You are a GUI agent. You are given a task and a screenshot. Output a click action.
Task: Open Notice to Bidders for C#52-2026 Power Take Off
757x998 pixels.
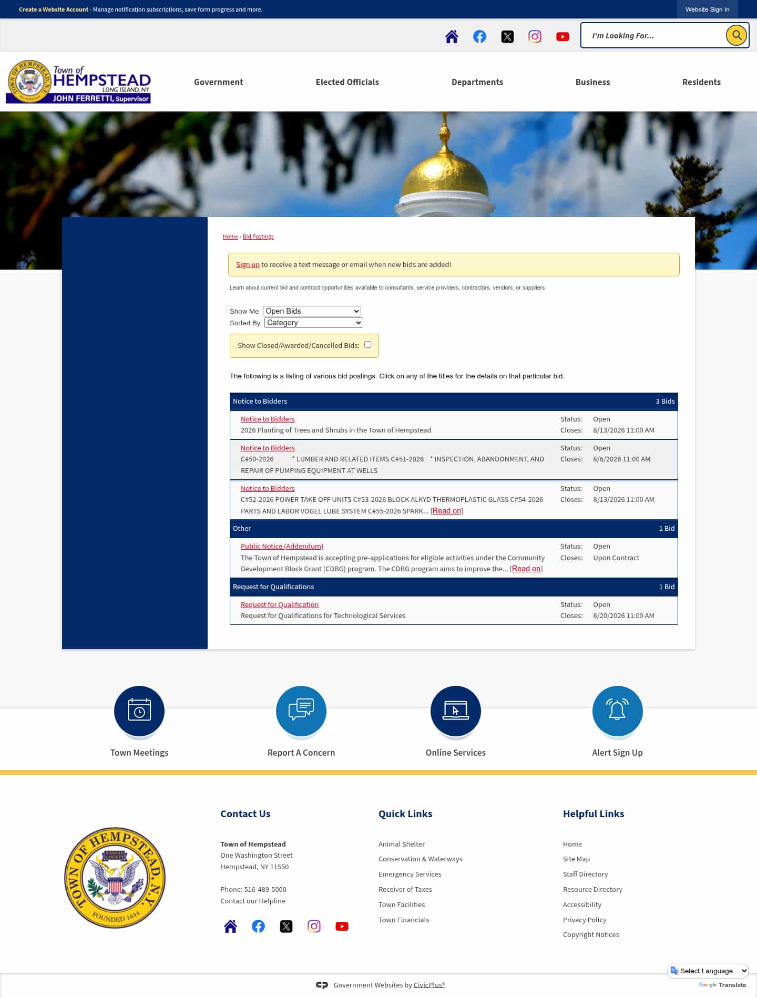click(x=268, y=488)
